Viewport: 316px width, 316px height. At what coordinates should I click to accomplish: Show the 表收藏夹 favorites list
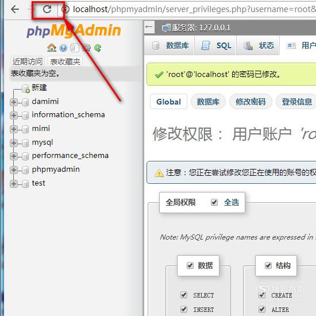65,61
